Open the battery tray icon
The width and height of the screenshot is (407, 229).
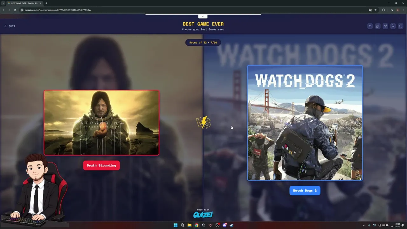388,225
